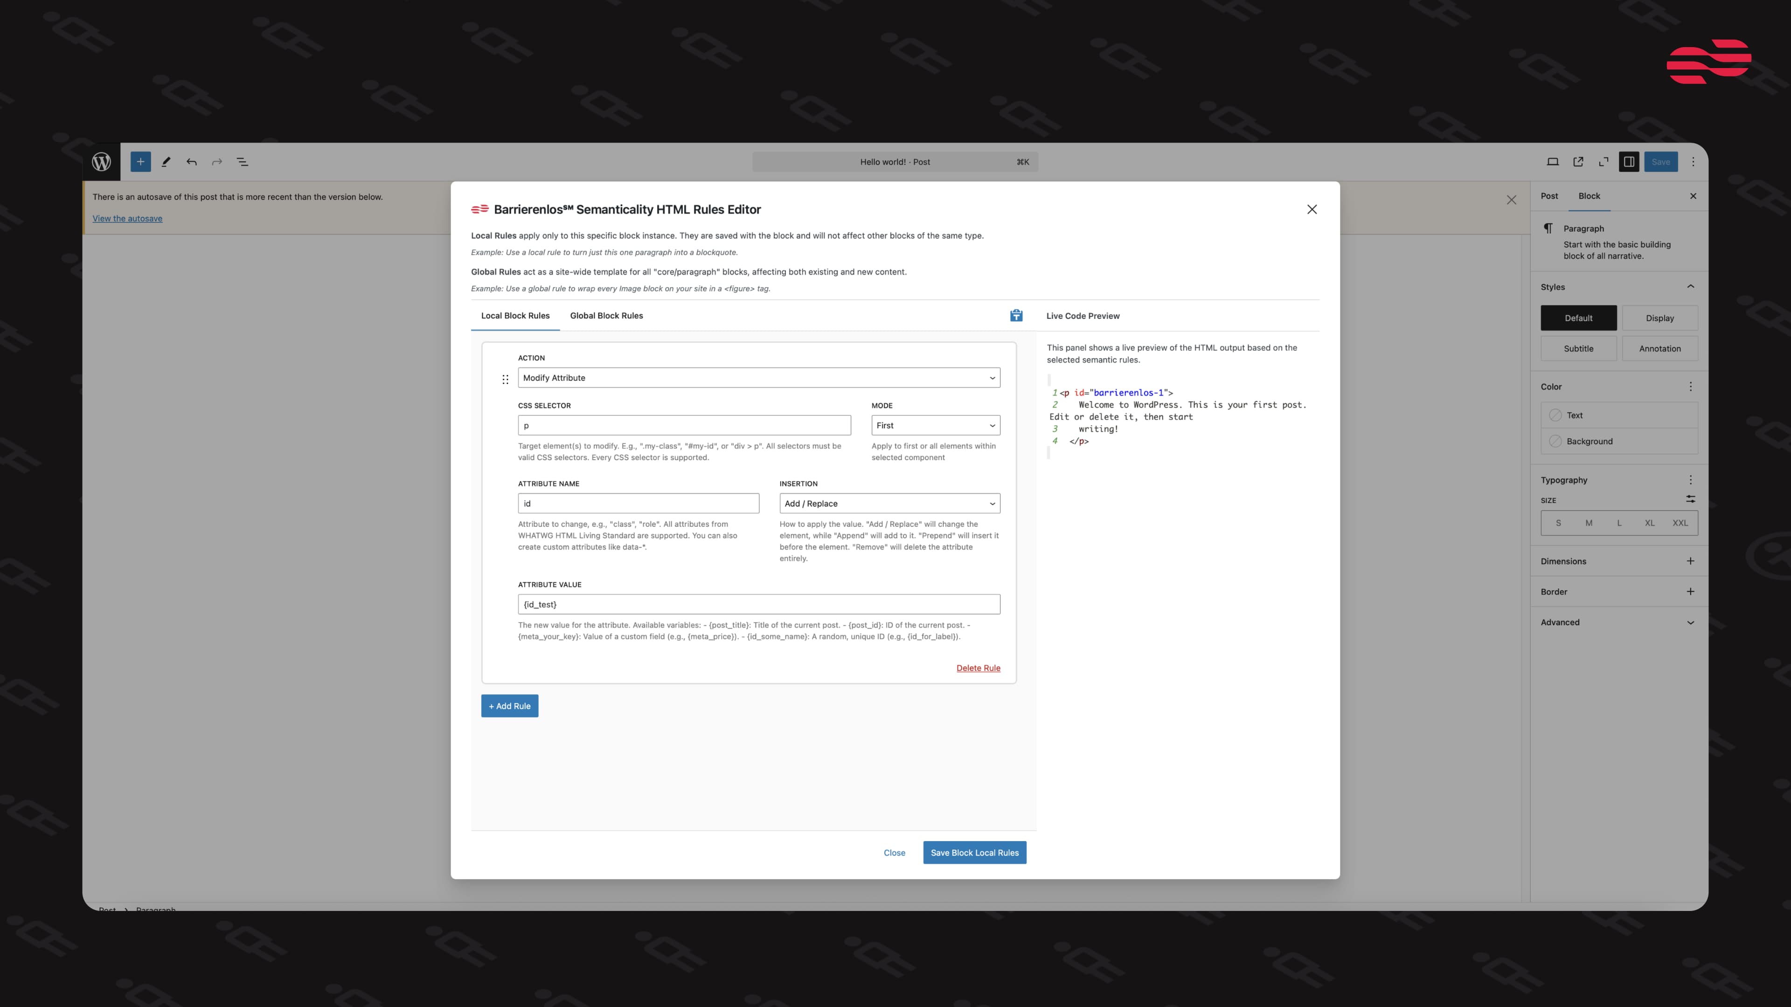Click the Delete Rule link

coord(978,668)
